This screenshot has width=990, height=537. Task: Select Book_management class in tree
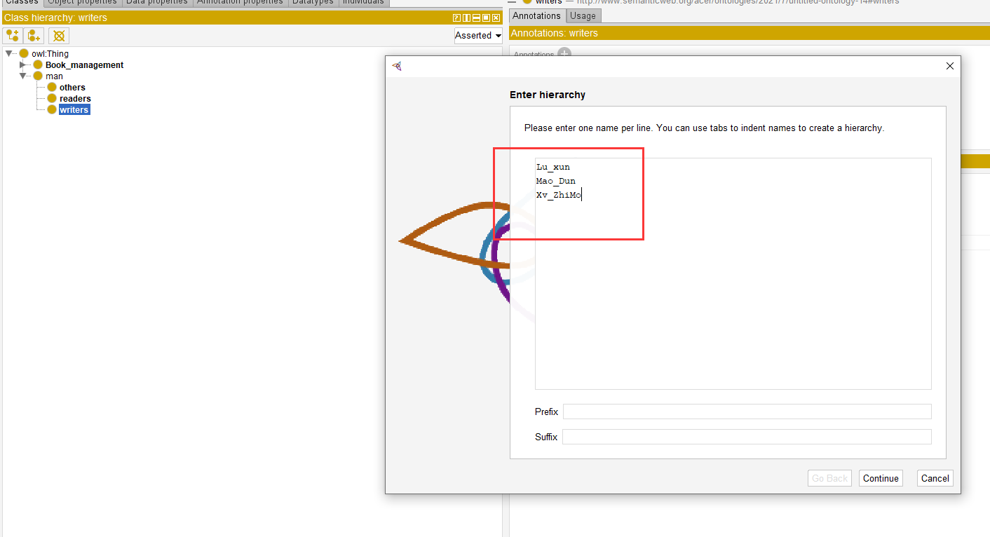84,64
